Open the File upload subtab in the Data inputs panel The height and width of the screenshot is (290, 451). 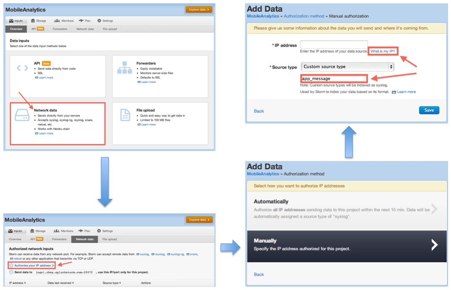pos(110,29)
